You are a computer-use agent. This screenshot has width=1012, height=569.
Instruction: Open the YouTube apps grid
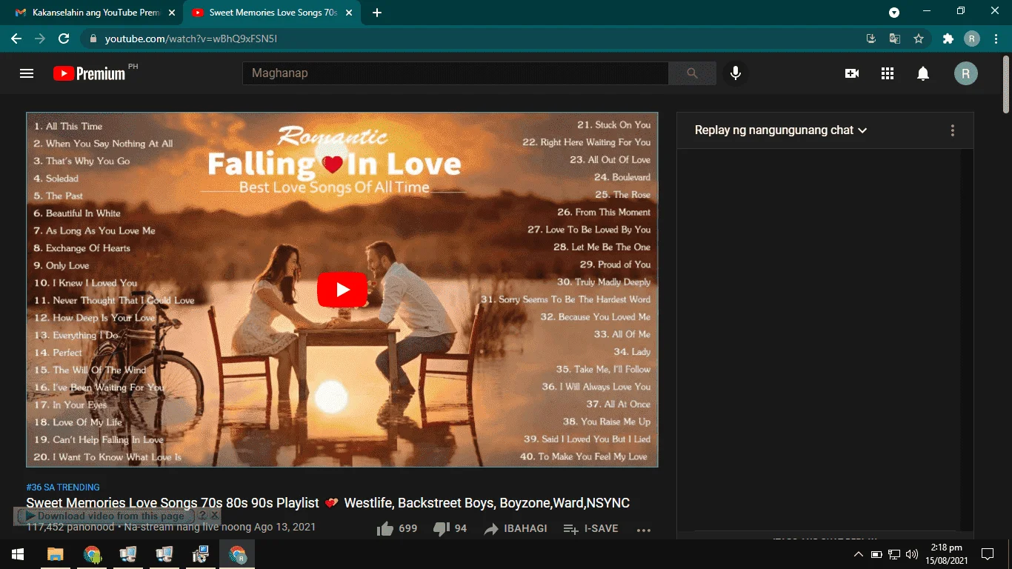coord(888,73)
